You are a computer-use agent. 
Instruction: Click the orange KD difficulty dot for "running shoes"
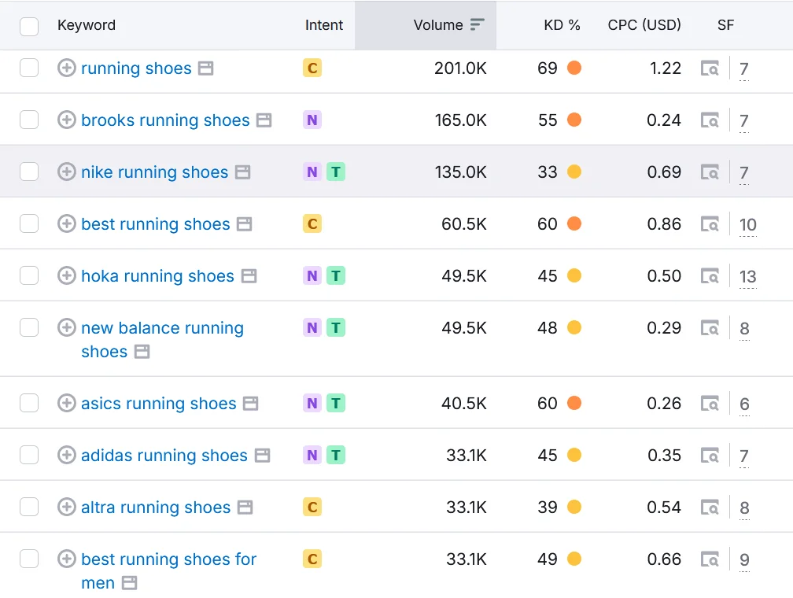(x=574, y=68)
